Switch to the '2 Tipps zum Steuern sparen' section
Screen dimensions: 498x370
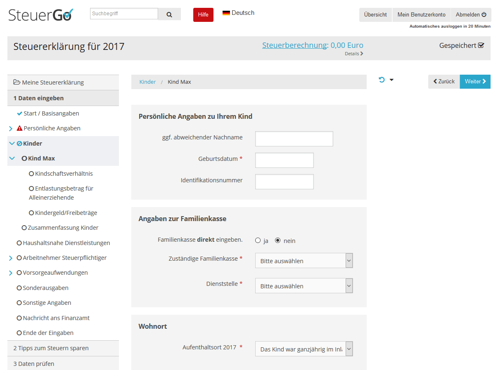[x=50, y=348]
